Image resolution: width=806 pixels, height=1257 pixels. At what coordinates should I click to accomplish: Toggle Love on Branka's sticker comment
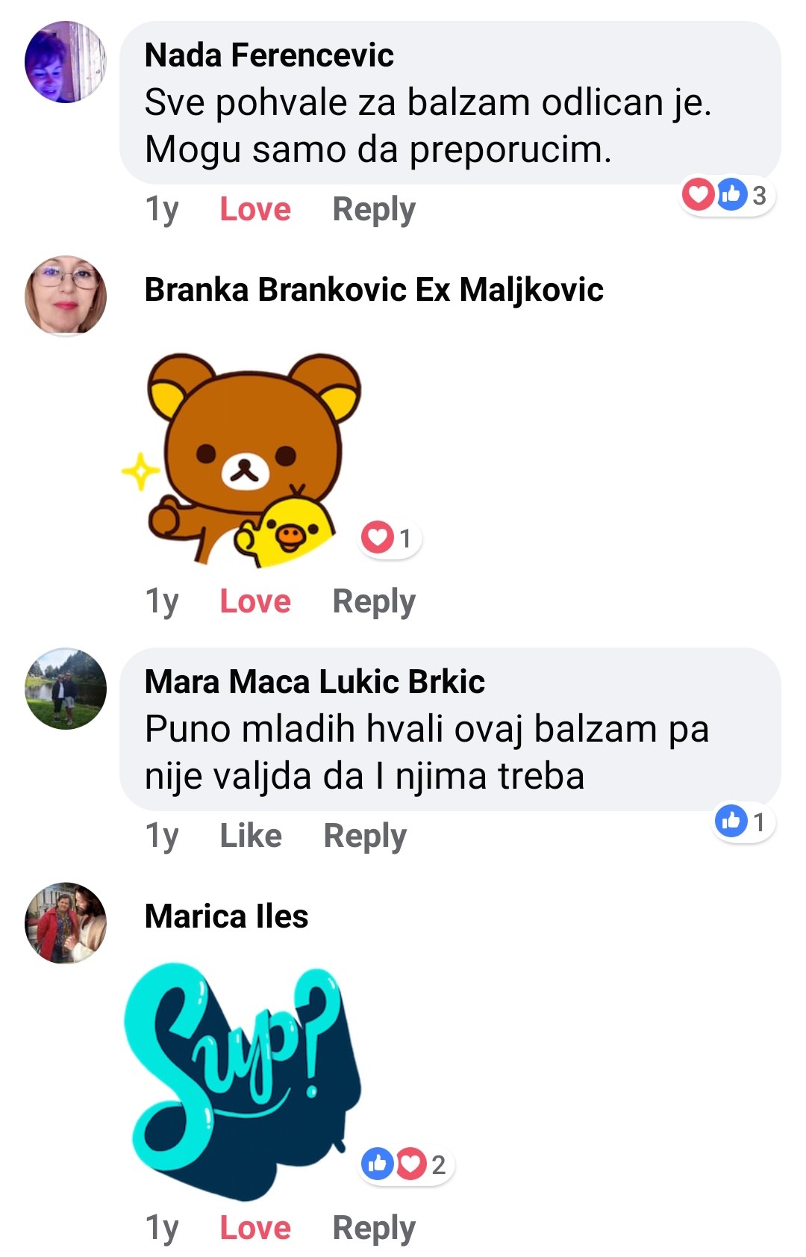pyautogui.click(x=255, y=601)
